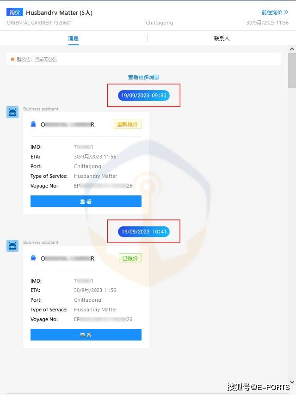Click the 群公告 announcement bar
Viewport: 296px width, 395px height.
143,59
